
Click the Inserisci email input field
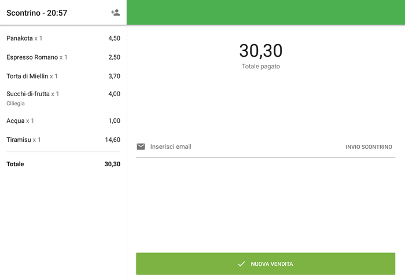pyautogui.click(x=243, y=147)
